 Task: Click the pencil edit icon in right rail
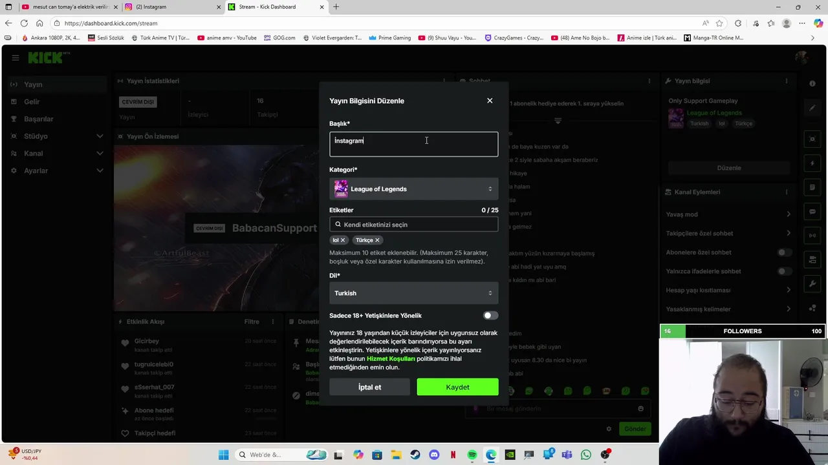[812, 108]
